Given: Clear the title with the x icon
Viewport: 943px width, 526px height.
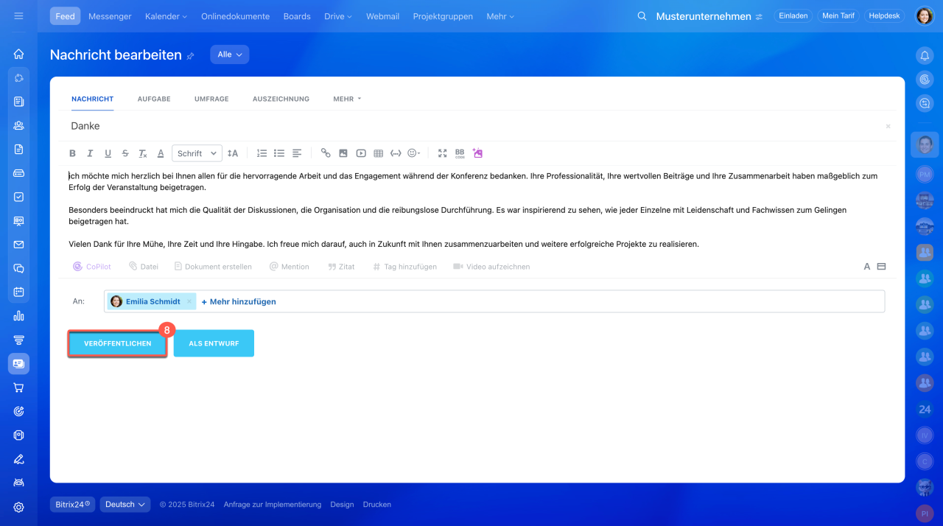Looking at the screenshot, I should point(888,126).
